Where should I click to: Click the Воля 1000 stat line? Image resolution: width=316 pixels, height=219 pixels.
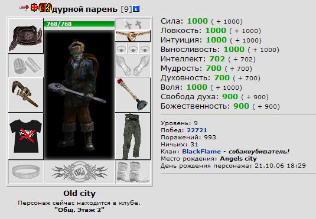coord(201,87)
